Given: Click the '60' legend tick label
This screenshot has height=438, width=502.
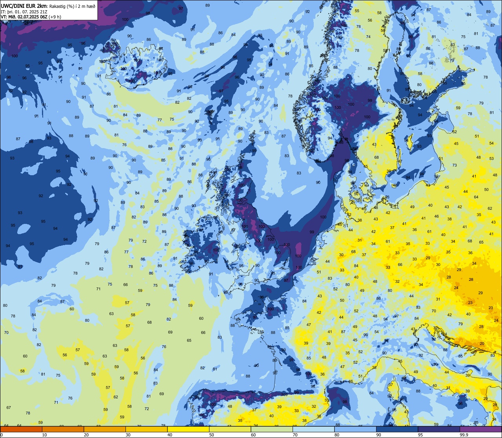Looking at the screenshot, I should (x=253, y=435).
